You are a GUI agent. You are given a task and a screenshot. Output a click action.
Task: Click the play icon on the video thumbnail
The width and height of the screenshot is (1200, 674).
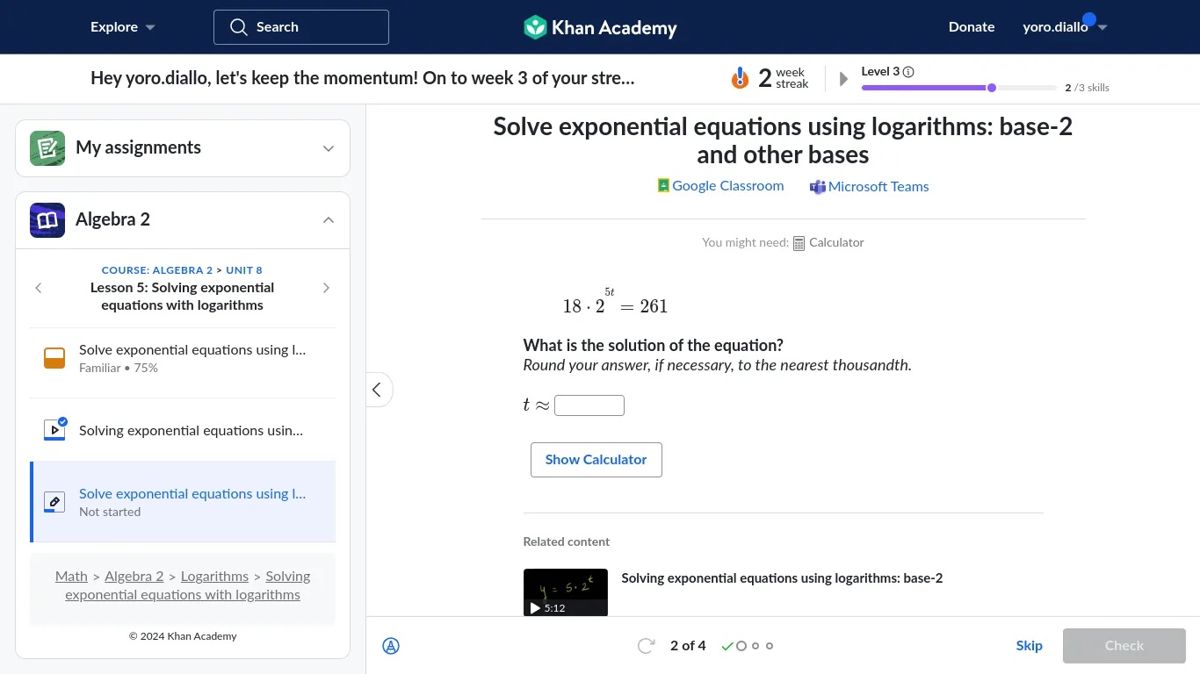534,607
